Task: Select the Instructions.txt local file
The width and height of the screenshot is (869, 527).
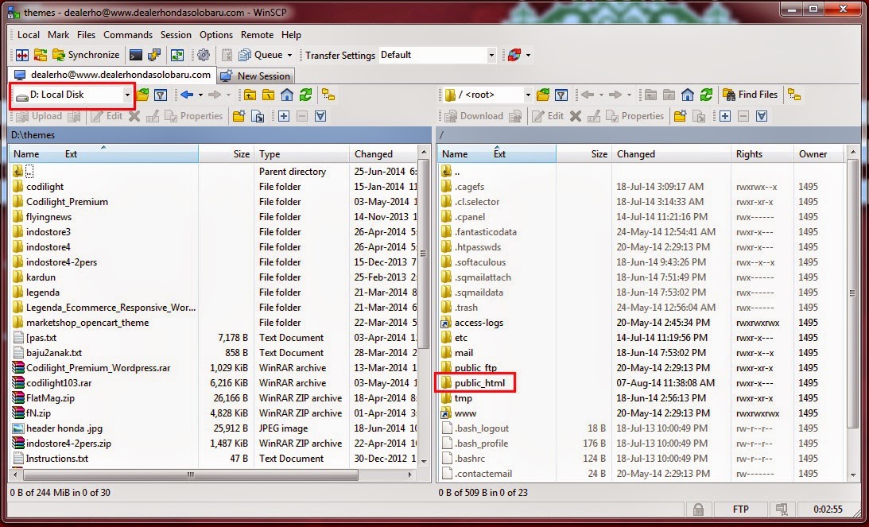Action: tap(57, 459)
